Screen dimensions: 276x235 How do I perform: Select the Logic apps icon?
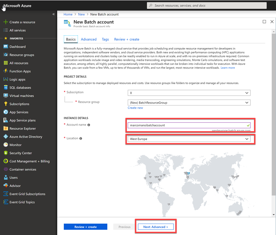[6, 79]
